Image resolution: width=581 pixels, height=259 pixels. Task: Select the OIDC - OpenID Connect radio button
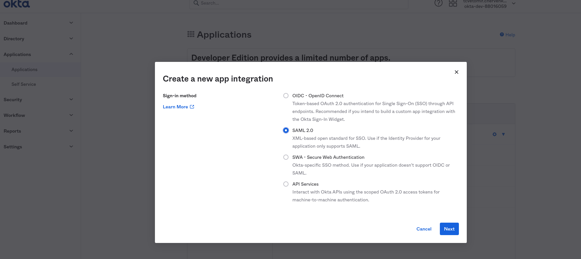click(286, 96)
